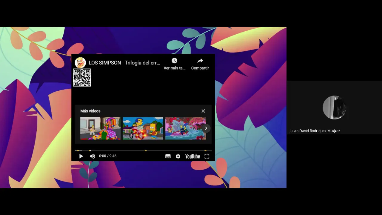Show next suggested videos arrow
The image size is (382, 215).
pyautogui.click(x=206, y=128)
